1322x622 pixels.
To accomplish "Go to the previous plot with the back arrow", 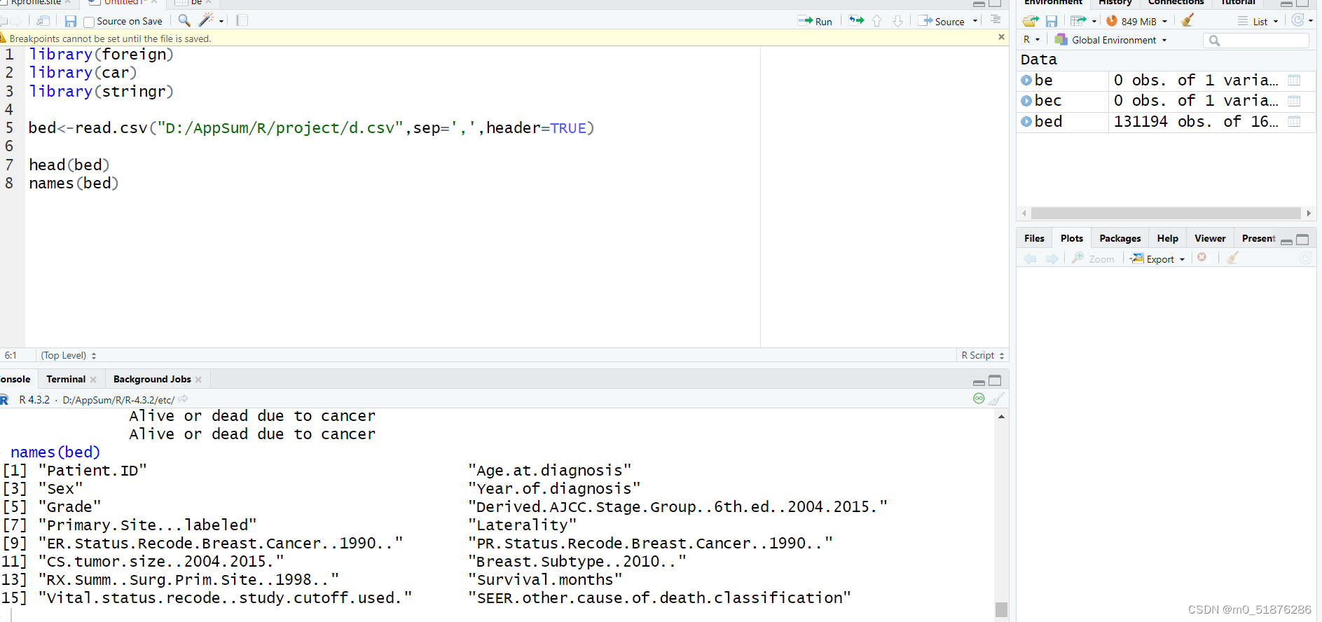I will (x=1030, y=258).
